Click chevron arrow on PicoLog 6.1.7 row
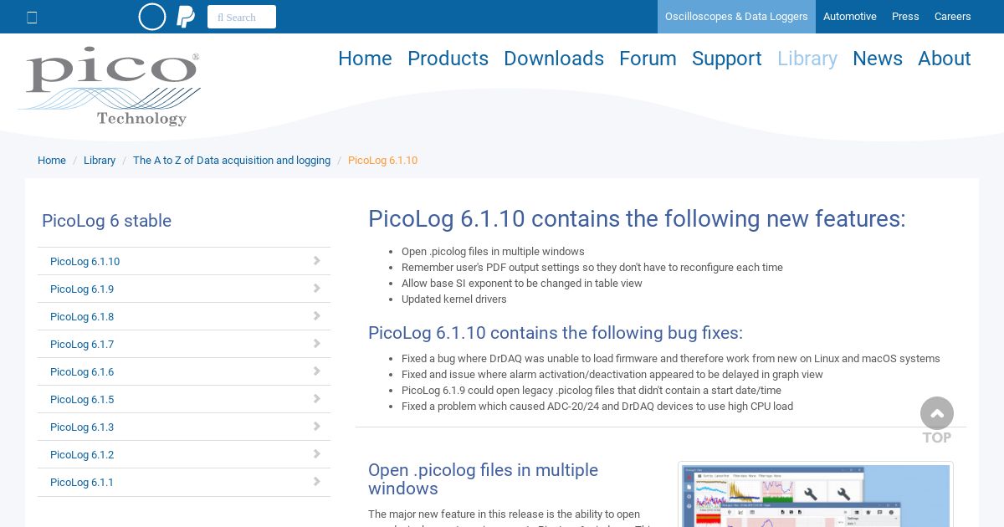Viewport: 1004px width, 527px height. point(317,344)
